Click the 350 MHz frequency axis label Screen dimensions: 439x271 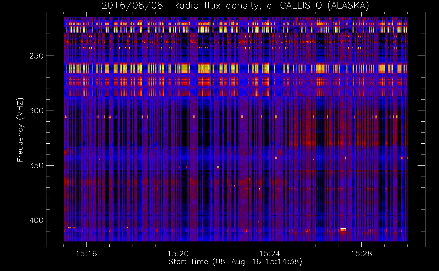36,165
